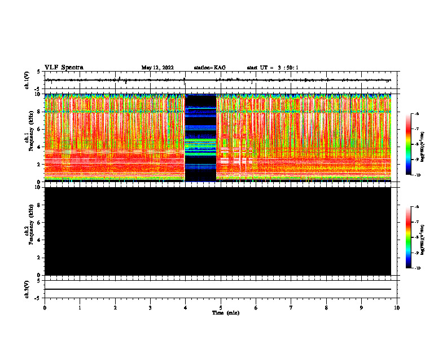The width and height of the screenshot is (447, 345).
Task: Click the ch.2 "Frequency (kHz)" axis label
Action: 32,224
